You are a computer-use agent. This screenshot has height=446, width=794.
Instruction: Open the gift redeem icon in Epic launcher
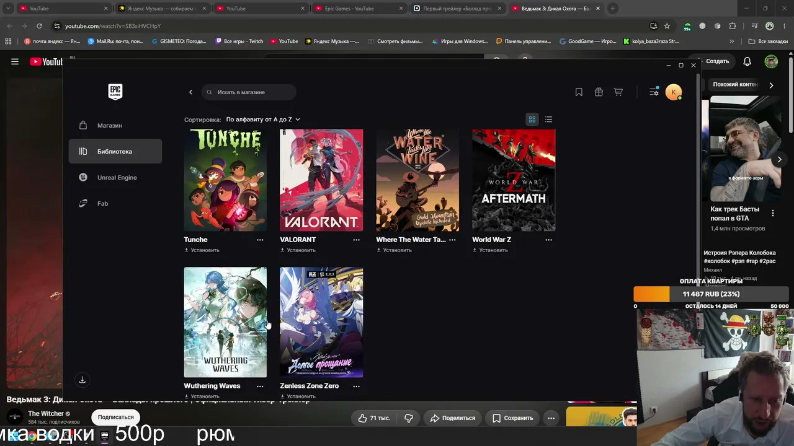(x=599, y=92)
